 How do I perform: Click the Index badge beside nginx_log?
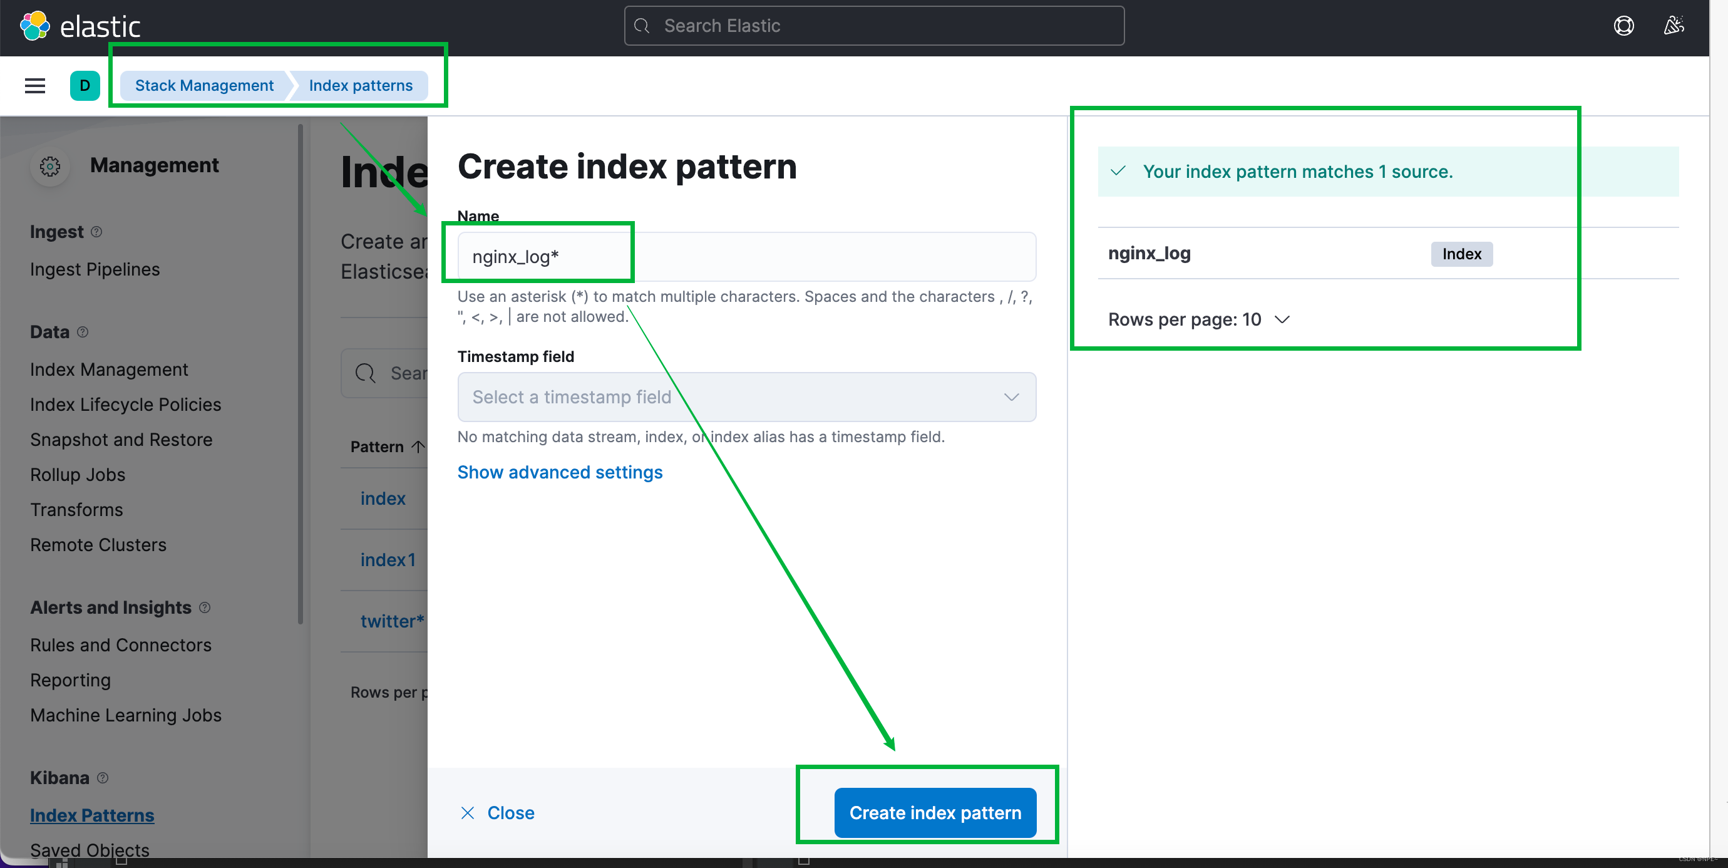coord(1461,254)
